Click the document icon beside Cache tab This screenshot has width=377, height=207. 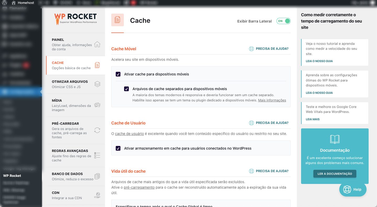97,65
